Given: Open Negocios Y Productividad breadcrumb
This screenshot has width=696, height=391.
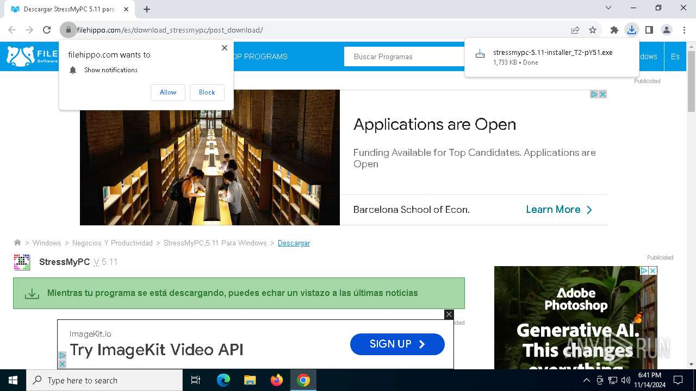Looking at the screenshot, I should [113, 243].
